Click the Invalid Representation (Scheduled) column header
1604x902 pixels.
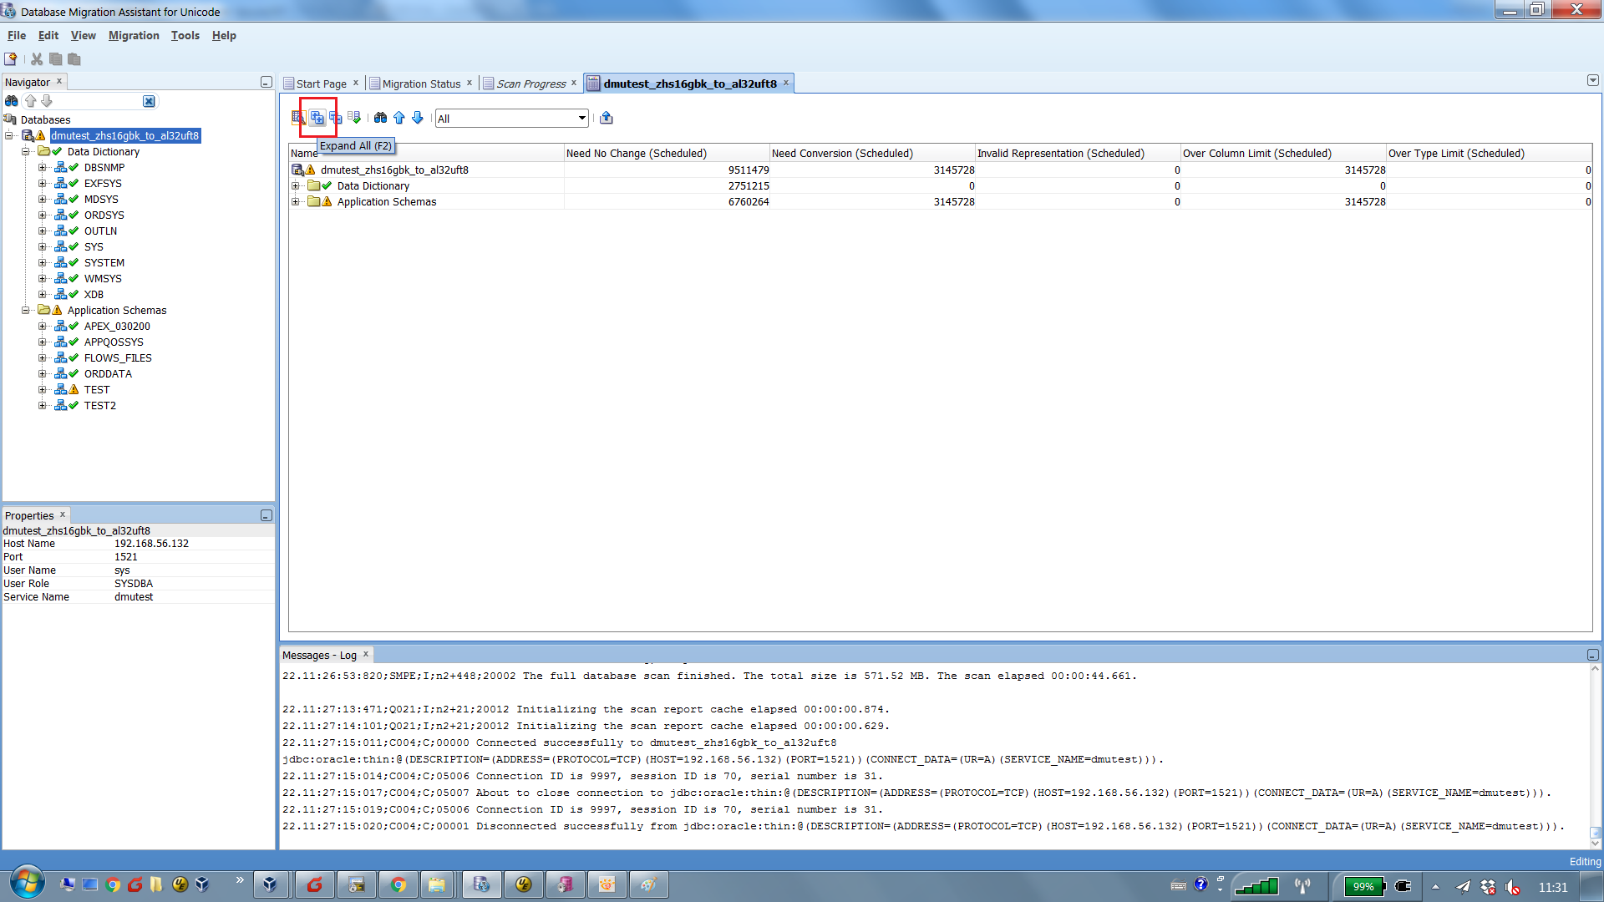coord(1078,153)
